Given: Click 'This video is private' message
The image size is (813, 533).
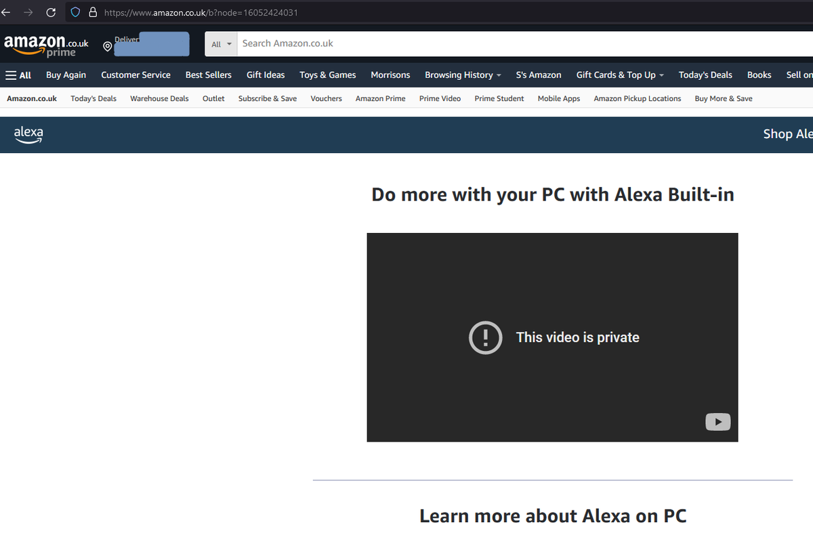Looking at the screenshot, I should 578,337.
